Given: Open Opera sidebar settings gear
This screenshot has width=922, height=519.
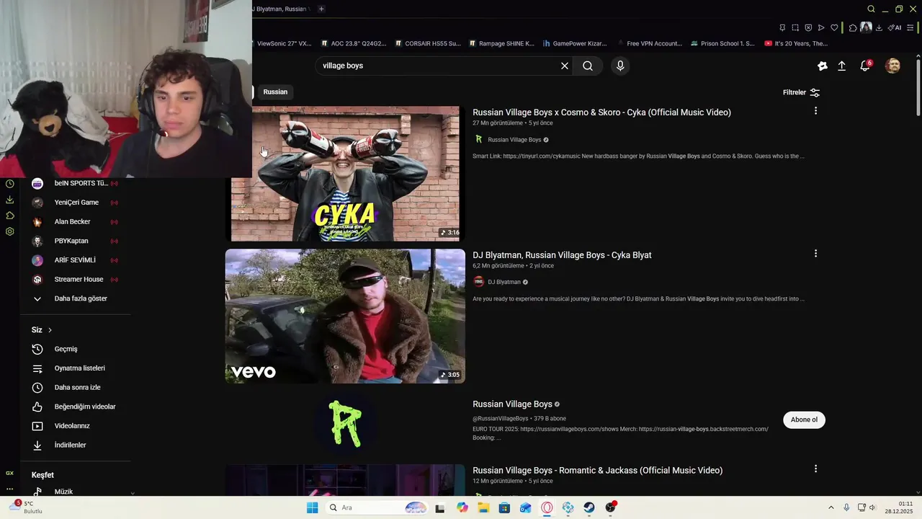Looking at the screenshot, I should tap(10, 231).
